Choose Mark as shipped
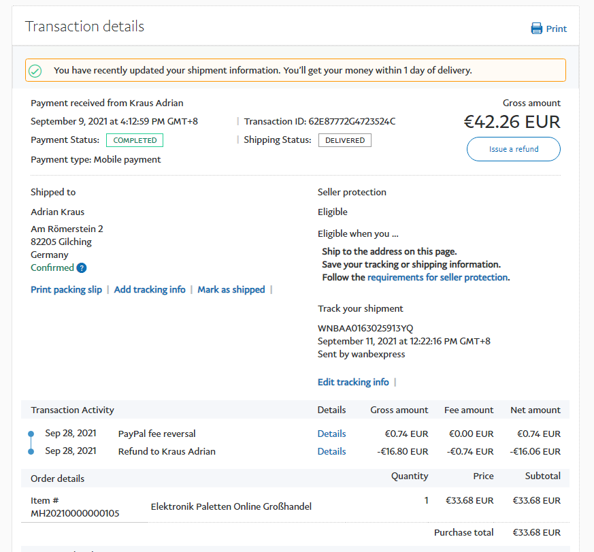594x552 pixels. [231, 289]
